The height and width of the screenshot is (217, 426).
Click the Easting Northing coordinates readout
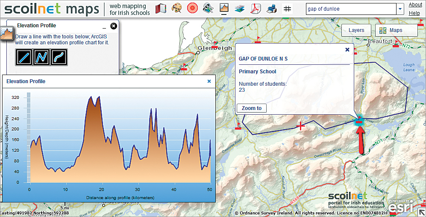pos(34,213)
